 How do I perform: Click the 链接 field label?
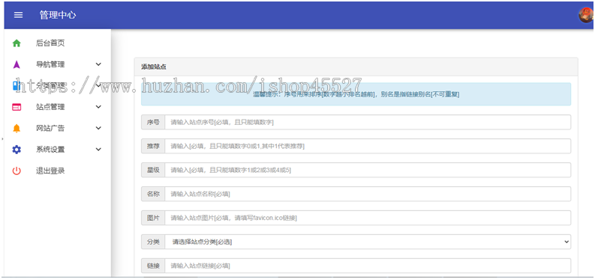[153, 266]
